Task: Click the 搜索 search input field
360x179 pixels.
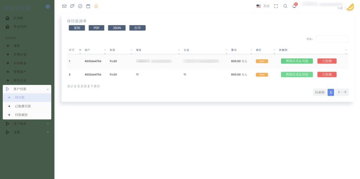Action: click(332, 39)
